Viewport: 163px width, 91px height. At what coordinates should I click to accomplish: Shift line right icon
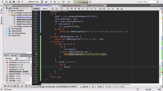pos(104,9)
